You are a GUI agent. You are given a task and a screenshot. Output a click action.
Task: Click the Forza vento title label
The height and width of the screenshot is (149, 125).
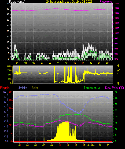[17, 2]
